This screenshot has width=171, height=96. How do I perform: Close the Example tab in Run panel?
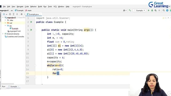[18, 86]
